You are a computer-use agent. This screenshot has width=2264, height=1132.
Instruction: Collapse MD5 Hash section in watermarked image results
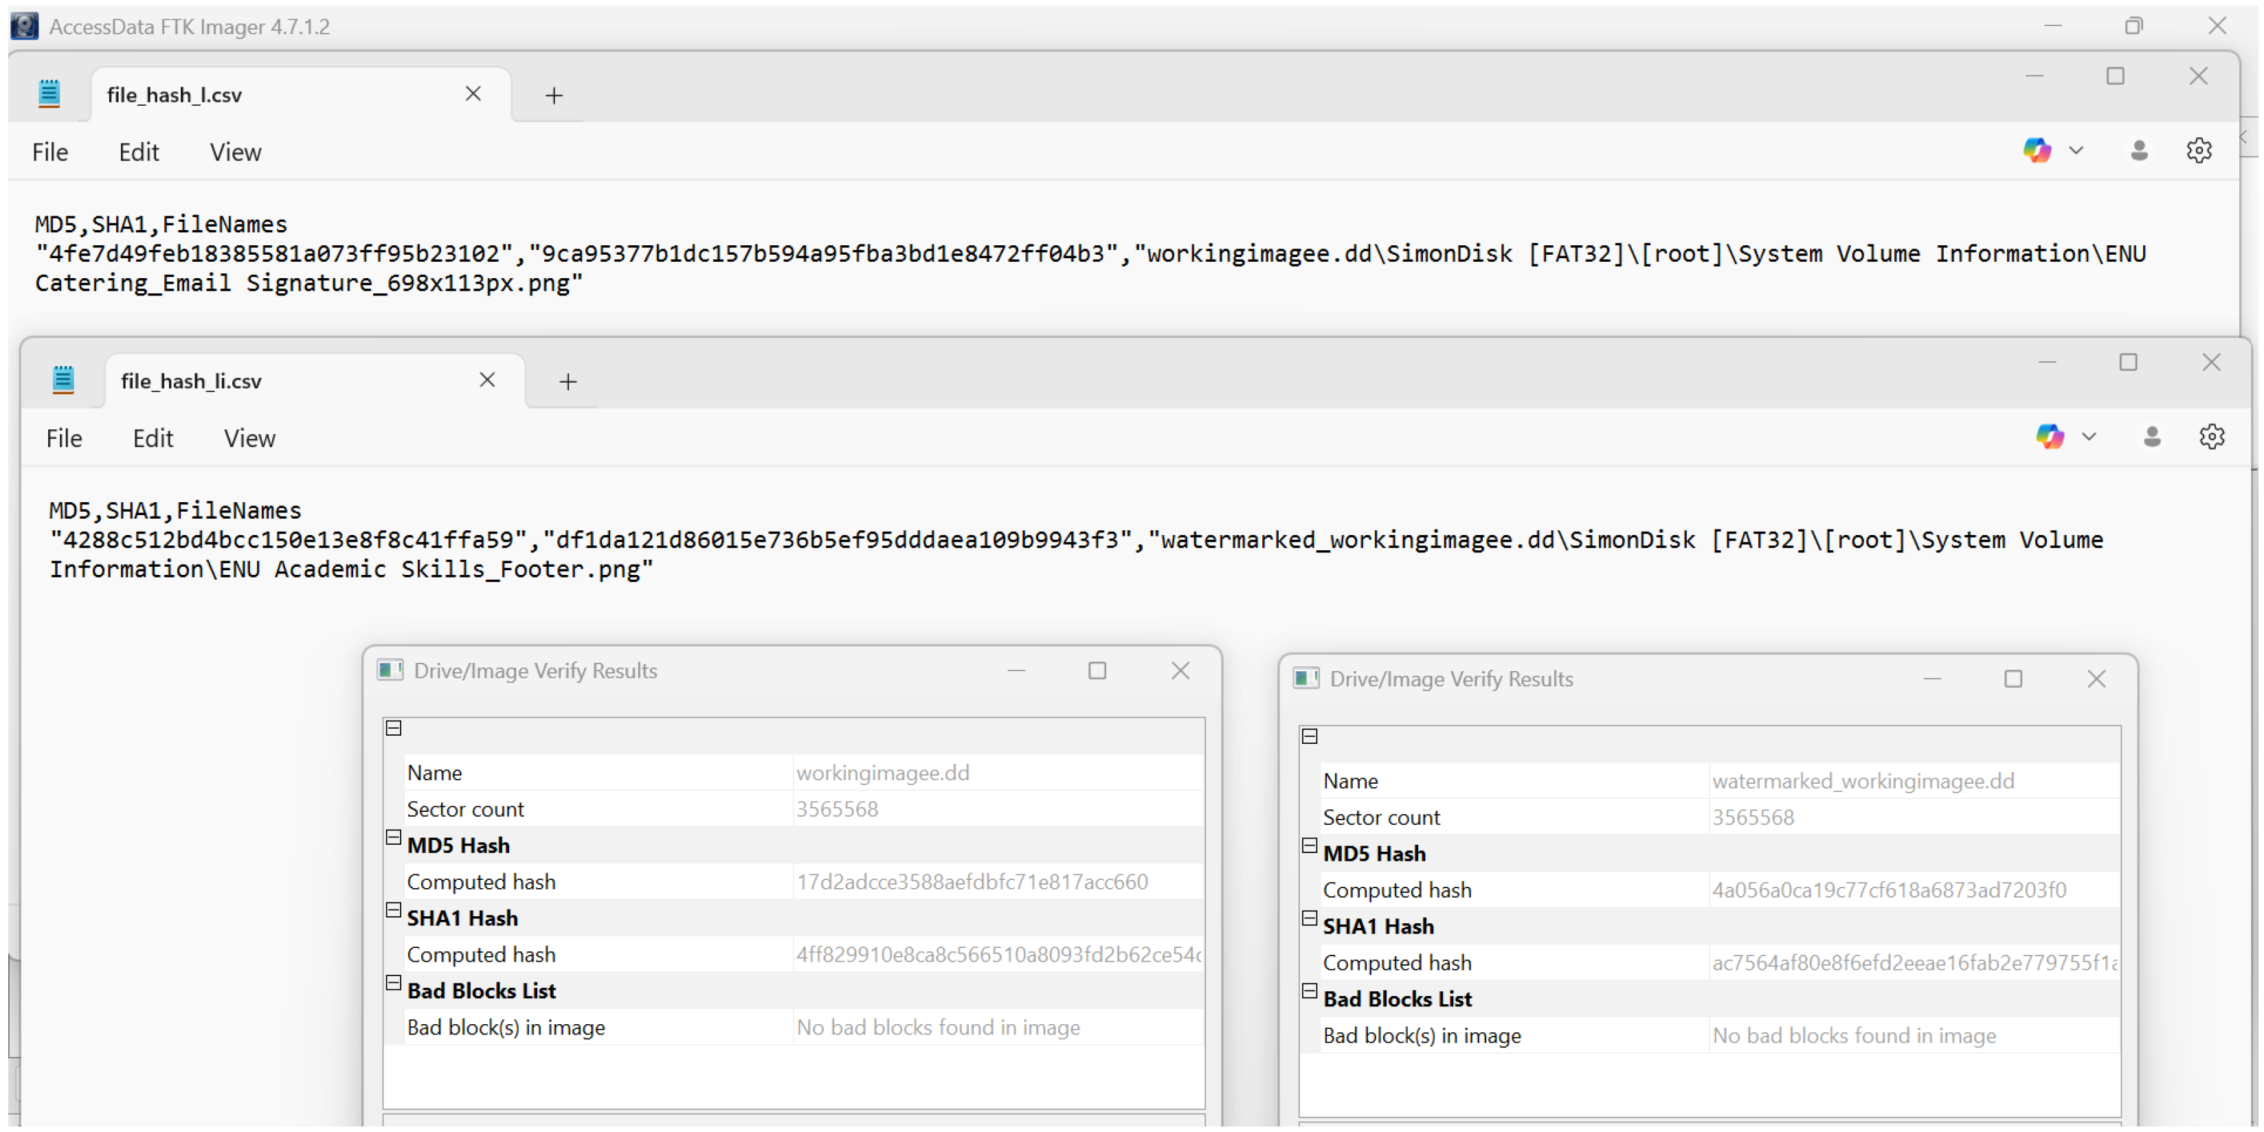1310,846
